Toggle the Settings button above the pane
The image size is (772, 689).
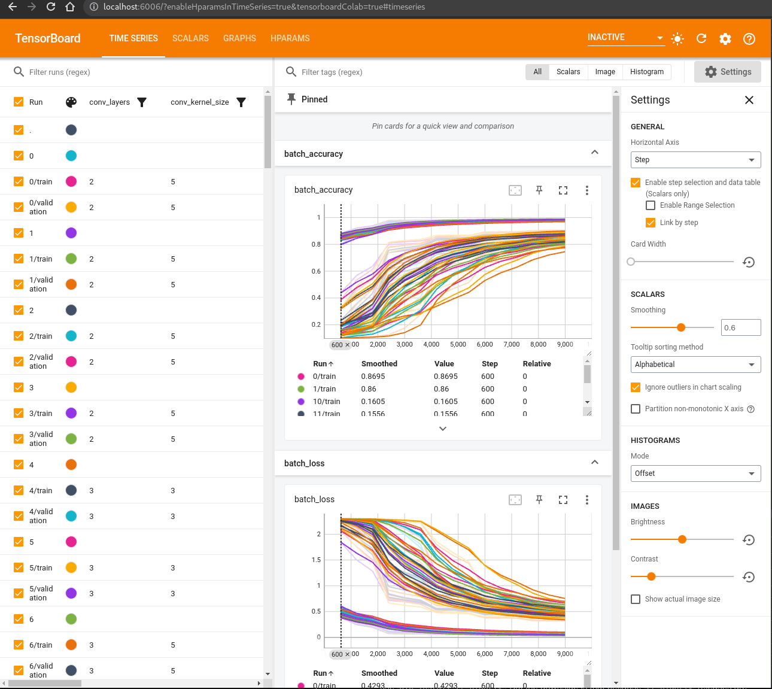point(728,72)
